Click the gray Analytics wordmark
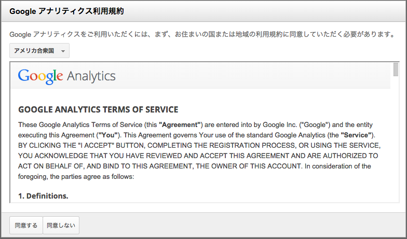 pyautogui.click(x=91, y=77)
